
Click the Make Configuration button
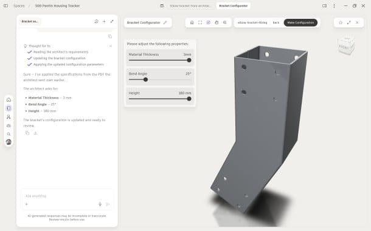point(300,22)
